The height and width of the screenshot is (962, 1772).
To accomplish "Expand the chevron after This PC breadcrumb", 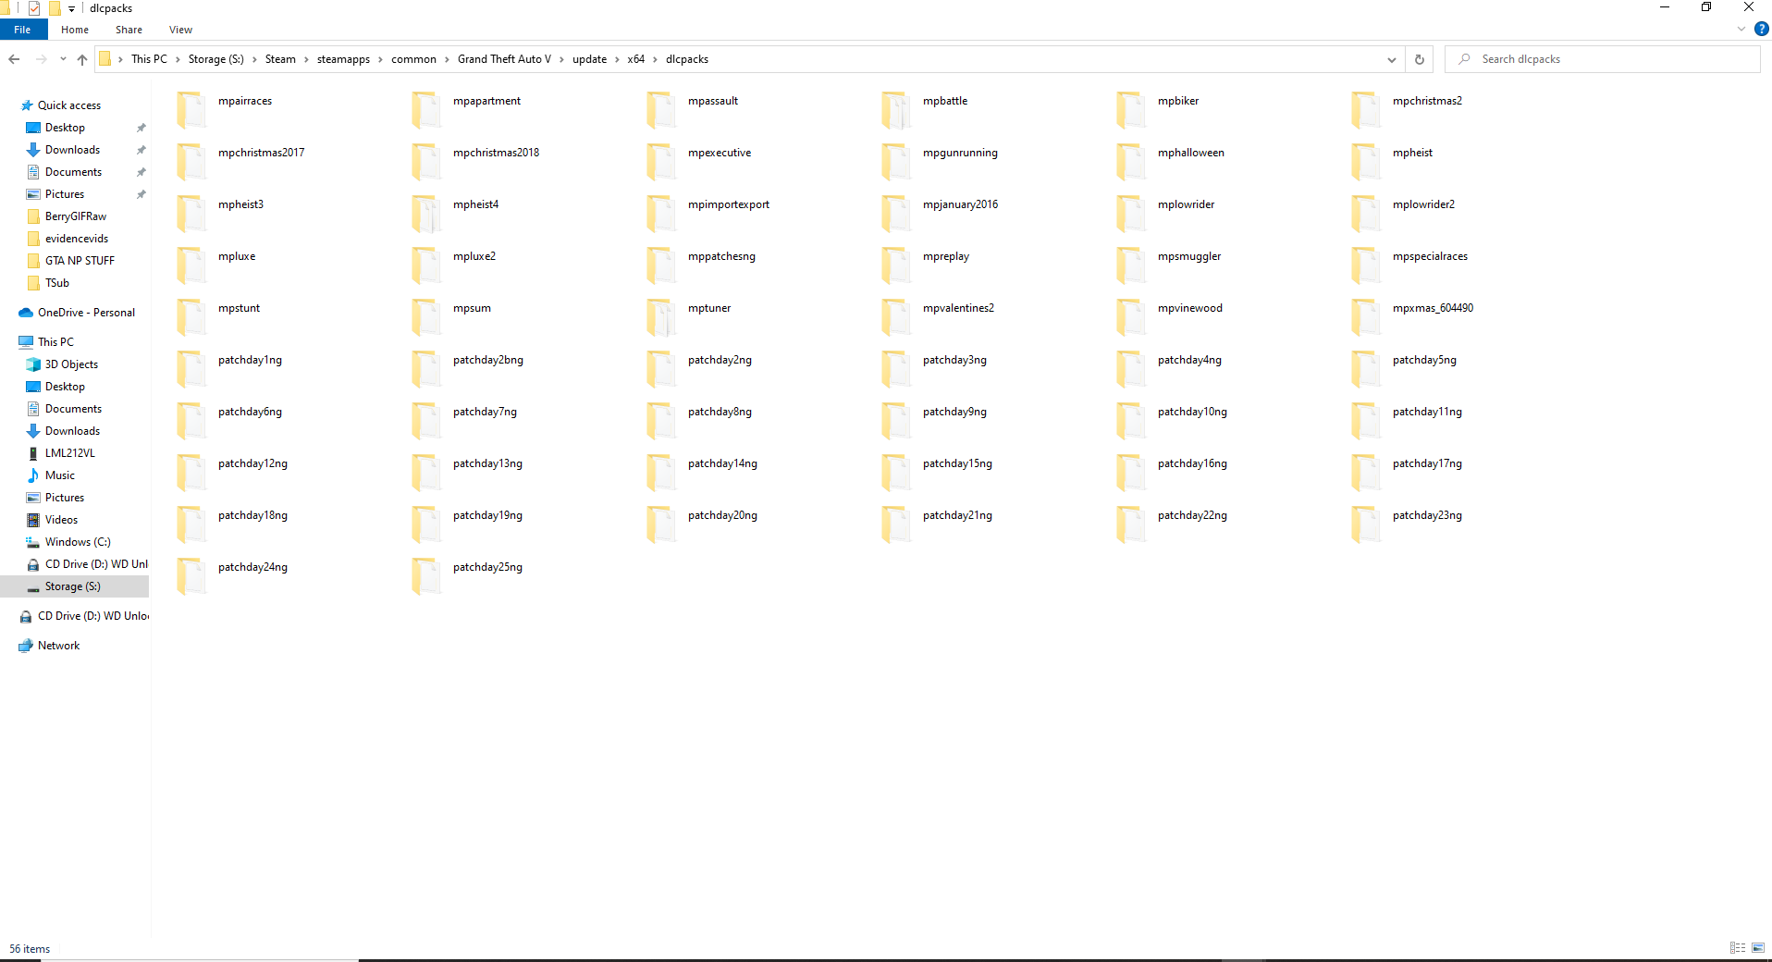I will [x=178, y=59].
